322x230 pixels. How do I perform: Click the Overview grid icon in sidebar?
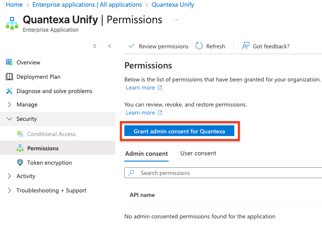tap(9, 62)
